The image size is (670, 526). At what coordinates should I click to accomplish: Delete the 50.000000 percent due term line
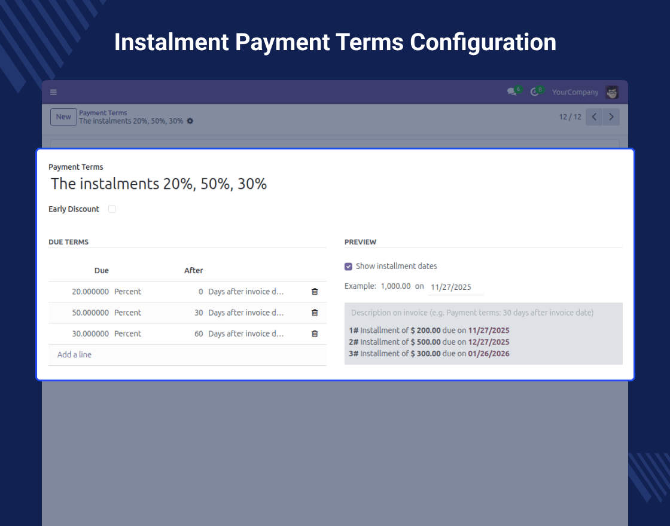(x=315, y=313)
